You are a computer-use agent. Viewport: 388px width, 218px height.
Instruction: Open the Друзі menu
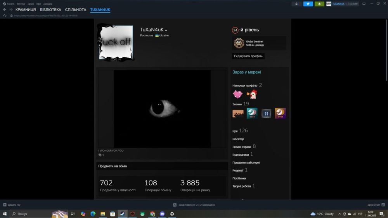coord(31,4)
